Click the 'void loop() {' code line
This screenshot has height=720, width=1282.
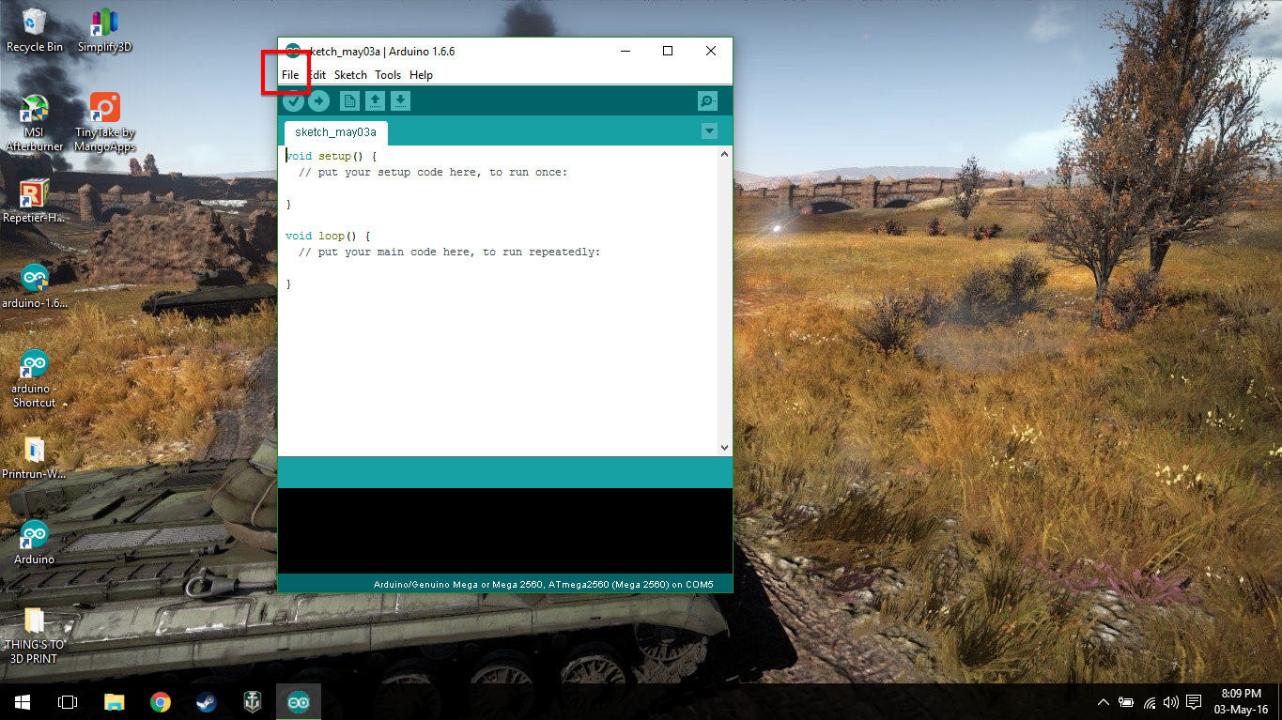coord(328,236)
